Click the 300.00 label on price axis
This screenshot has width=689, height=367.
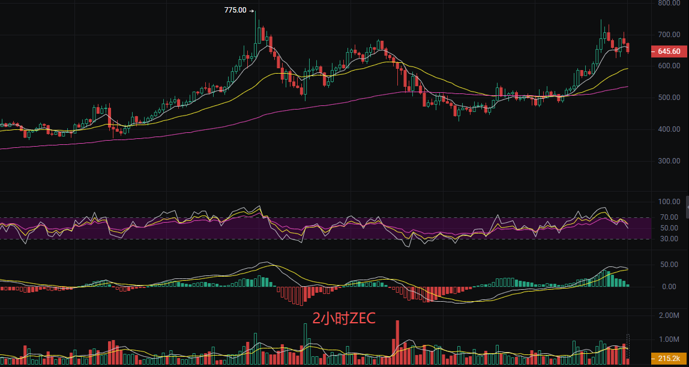pyautogui.click(x=669, y=161)
